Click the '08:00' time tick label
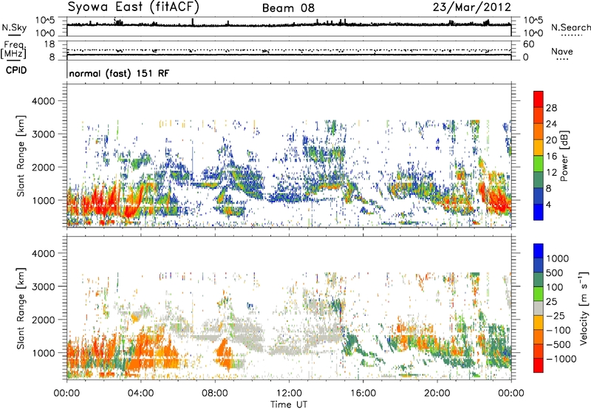This screenshot has width=591, height=409. [214, 393]
